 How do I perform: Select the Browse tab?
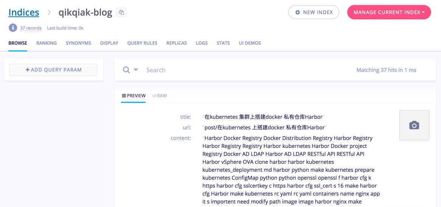tap(18, 43)
